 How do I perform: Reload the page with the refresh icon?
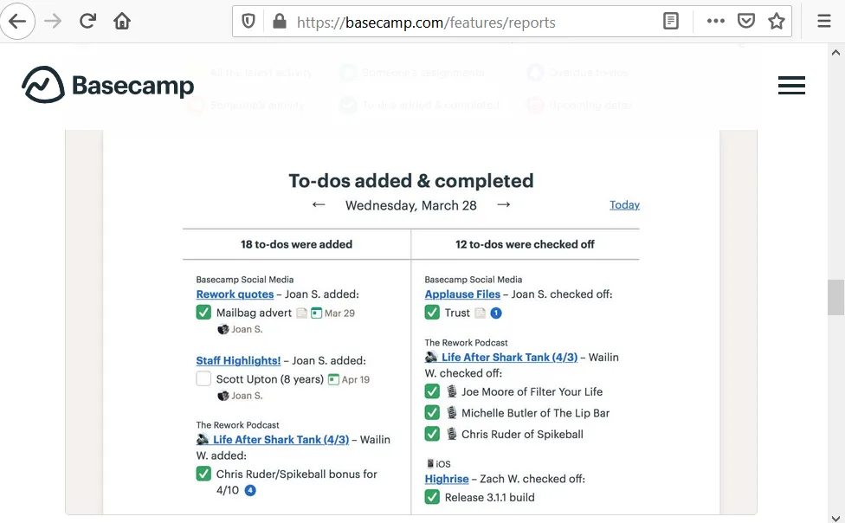pos(87,21)
